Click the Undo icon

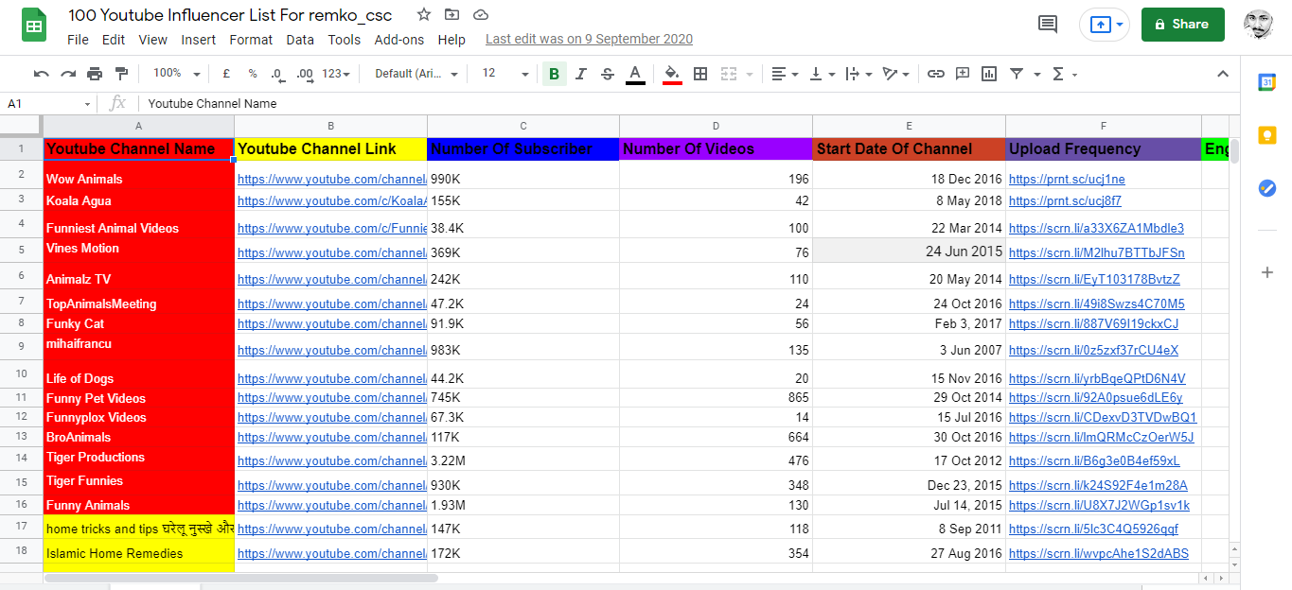coord(41,74)
